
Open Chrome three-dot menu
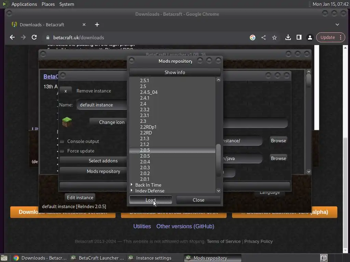point(341,38)
